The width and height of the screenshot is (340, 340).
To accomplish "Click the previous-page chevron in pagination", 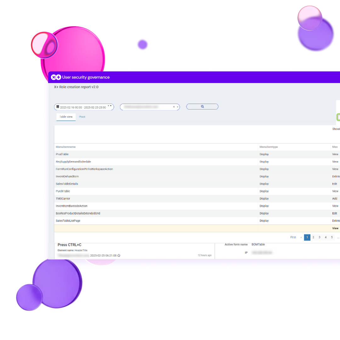I will point(301,237).
